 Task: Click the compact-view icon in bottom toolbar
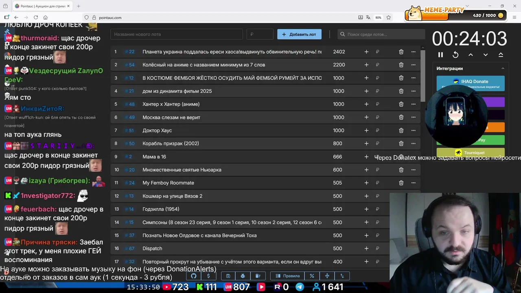(327, 276)
